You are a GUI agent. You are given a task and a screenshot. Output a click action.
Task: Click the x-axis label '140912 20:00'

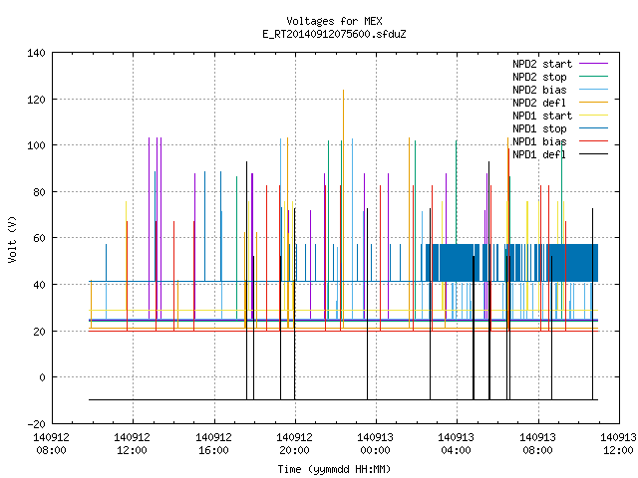coord(294,444)
